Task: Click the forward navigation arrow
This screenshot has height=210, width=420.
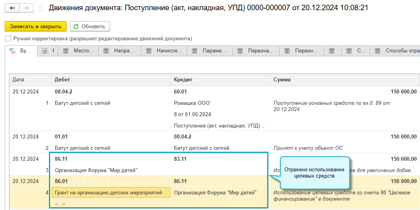Action: click(26, 8)
